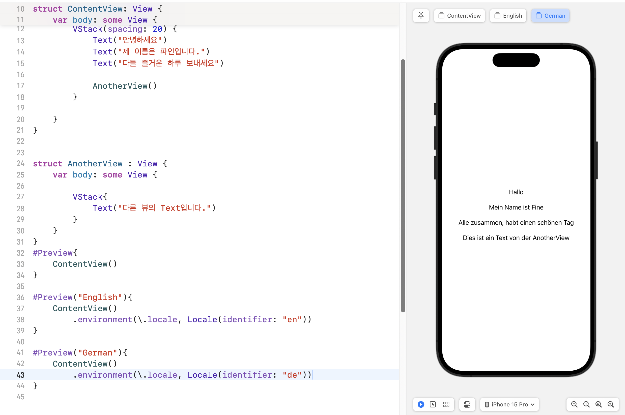Open canvas device settings toggle icon
Viewport: 625px width, 415px height.
tap(467, 404)
